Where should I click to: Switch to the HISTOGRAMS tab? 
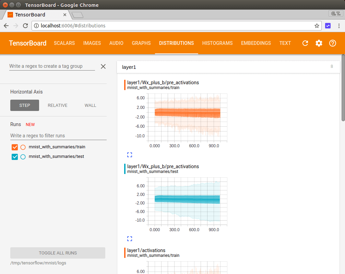click(x=217, y=43)
